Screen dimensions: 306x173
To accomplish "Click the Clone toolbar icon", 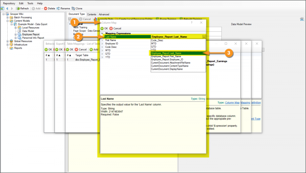I will point(73,8).
